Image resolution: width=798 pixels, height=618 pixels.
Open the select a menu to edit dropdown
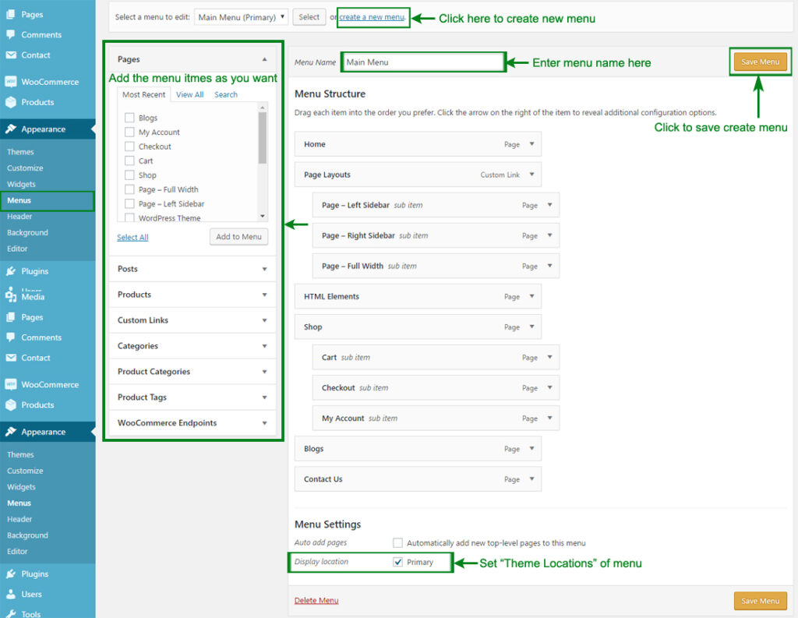[x=241, y=17]
